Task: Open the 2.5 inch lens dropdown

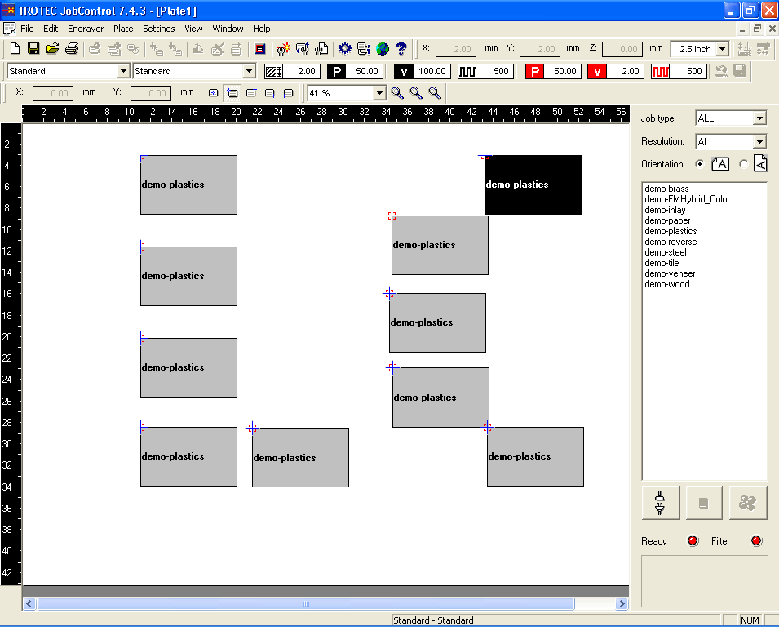Action: [723, 49]
